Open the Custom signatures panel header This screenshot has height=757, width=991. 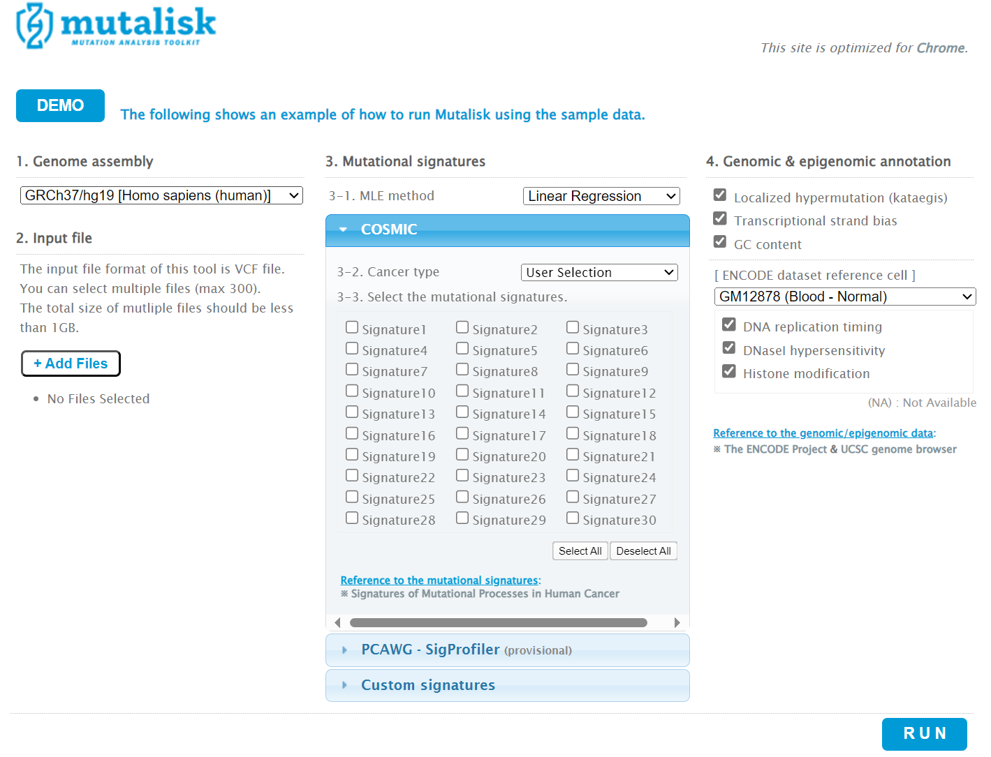point(508,685)
